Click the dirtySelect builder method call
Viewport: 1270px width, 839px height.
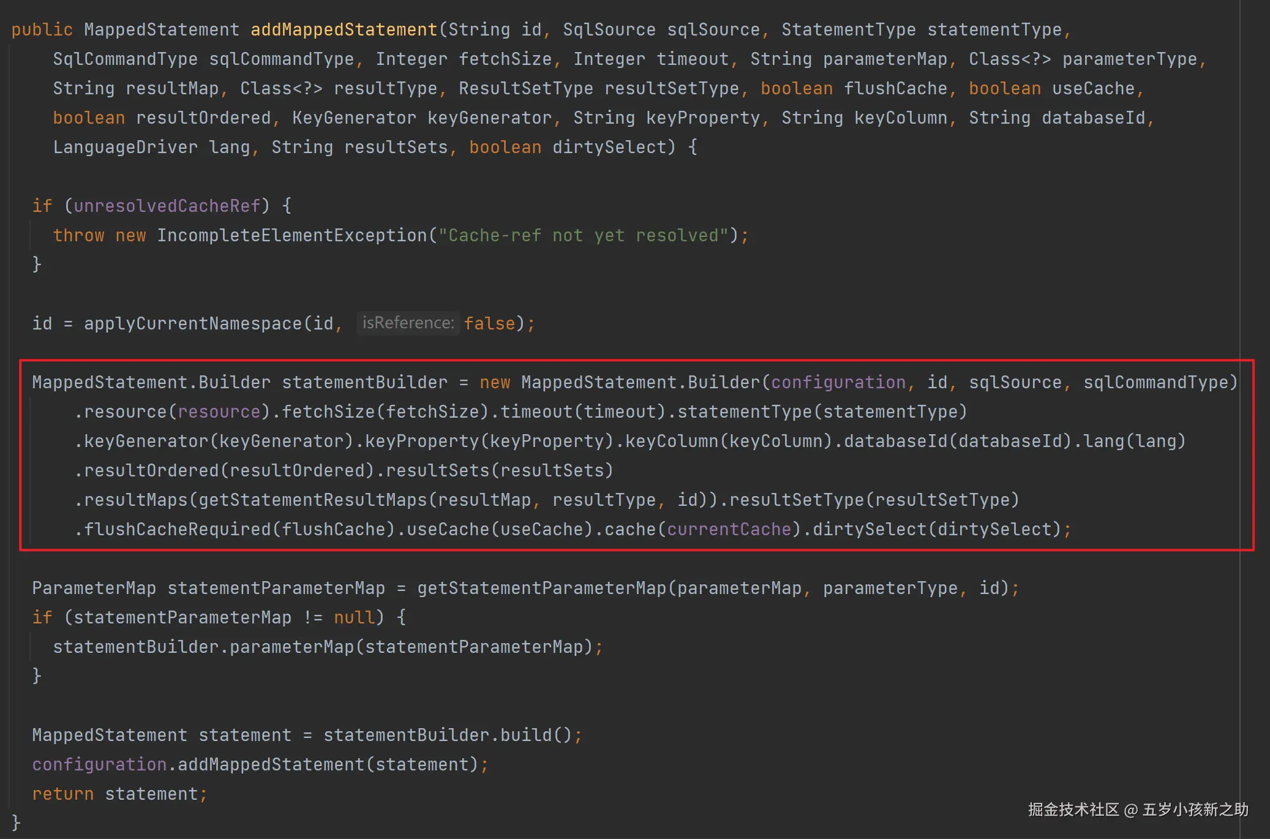(870, 529)
